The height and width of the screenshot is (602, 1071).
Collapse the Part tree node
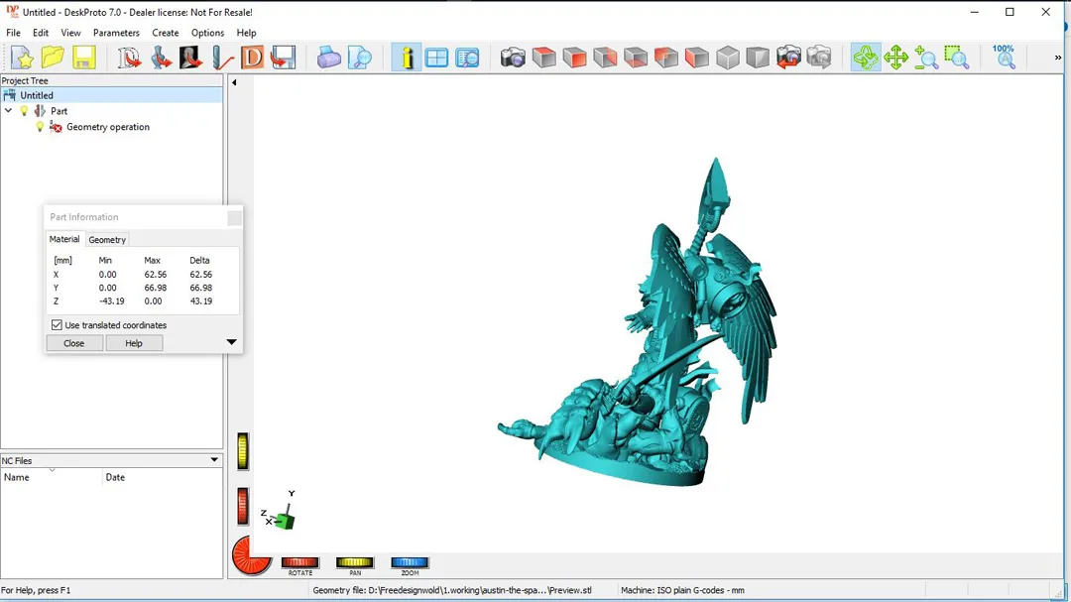click(8, 111)
